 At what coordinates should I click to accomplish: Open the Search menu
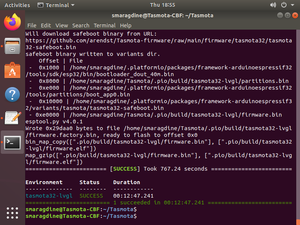81,25
